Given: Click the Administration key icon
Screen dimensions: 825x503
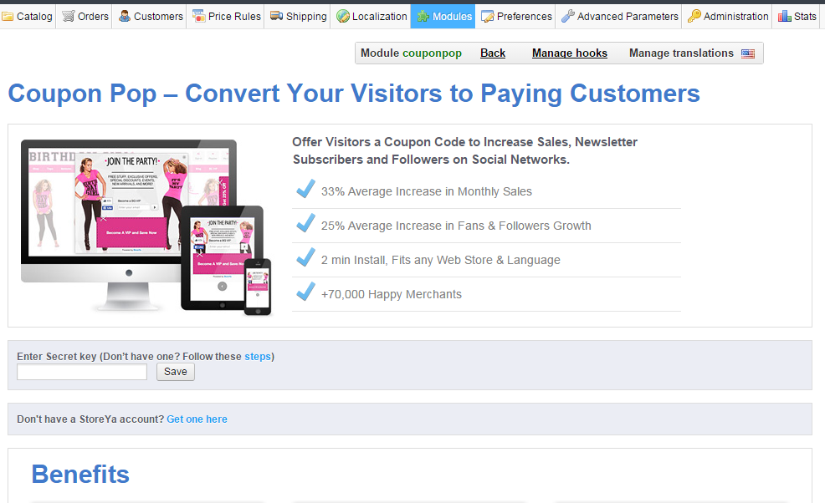Looking at the screenshot, I should click(x=694, y=16).
